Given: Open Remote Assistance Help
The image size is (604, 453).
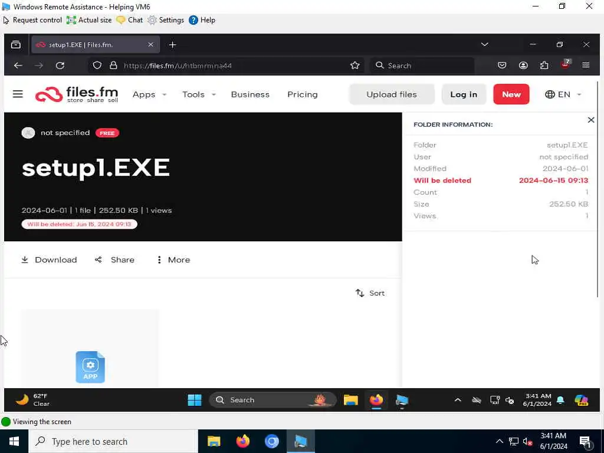Looking at the screenshot, I should 202,20.
